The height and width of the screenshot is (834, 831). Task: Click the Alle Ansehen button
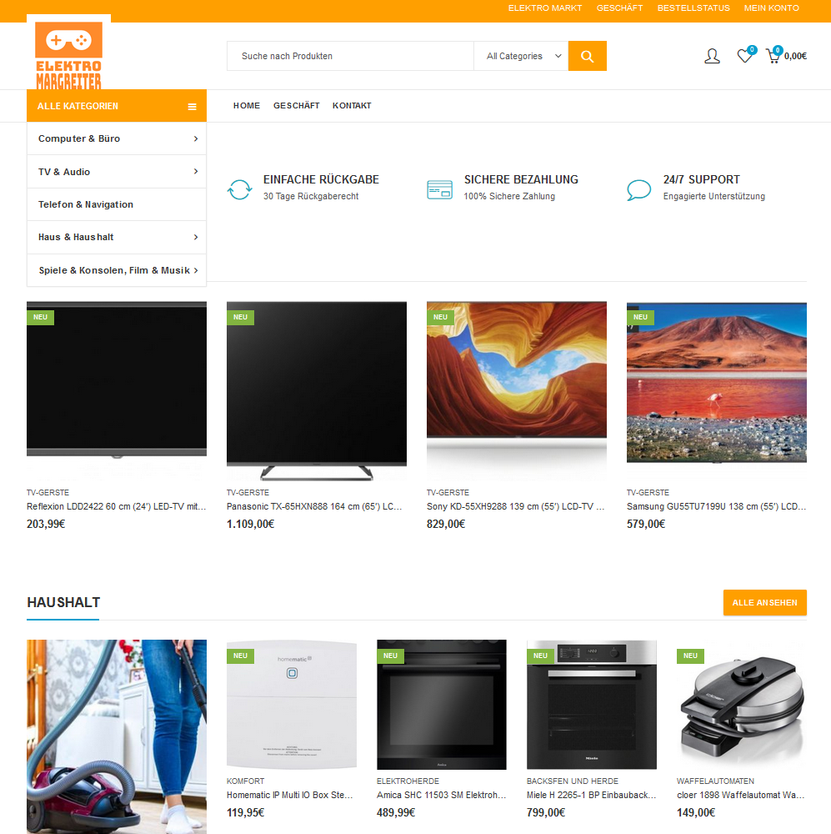tap(764, 603)
